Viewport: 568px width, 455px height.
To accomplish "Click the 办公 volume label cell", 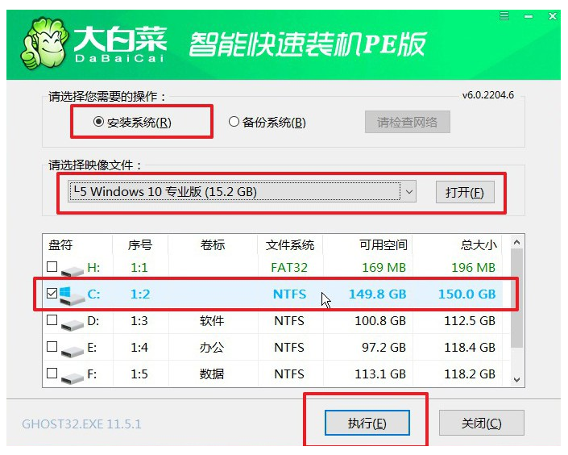I will (212, 347).
